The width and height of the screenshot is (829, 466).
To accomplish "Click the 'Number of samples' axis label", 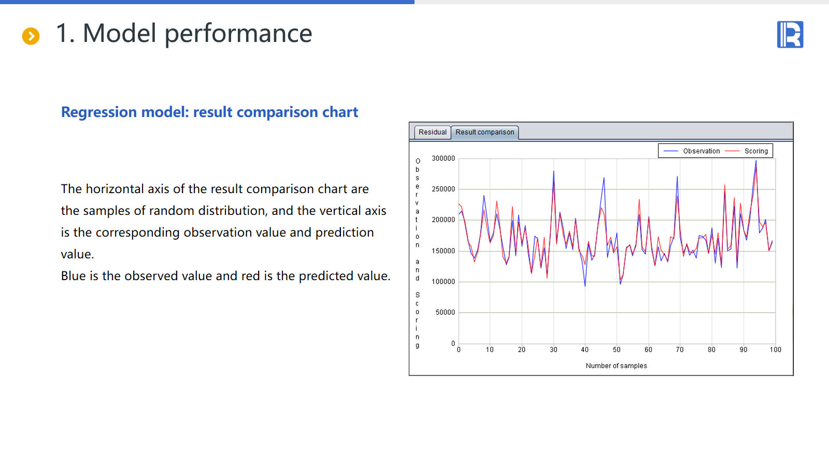I will (616, 366).
